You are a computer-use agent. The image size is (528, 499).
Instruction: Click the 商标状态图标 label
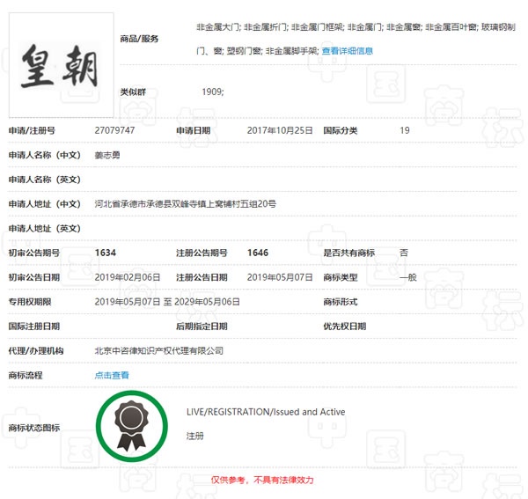point(34,428)
